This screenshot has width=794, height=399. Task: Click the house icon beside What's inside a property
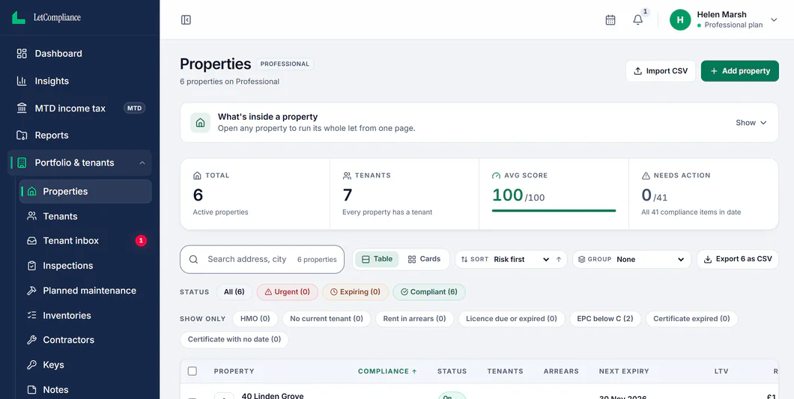(201, 123)
